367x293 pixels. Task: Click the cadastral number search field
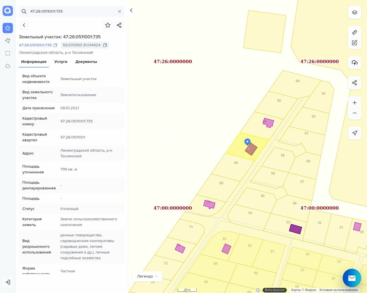72,11
